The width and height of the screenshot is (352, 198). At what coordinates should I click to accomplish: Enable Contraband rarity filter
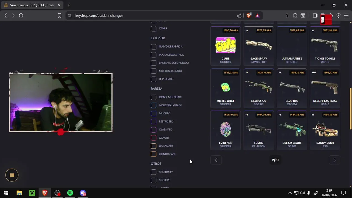click(153, 154)
